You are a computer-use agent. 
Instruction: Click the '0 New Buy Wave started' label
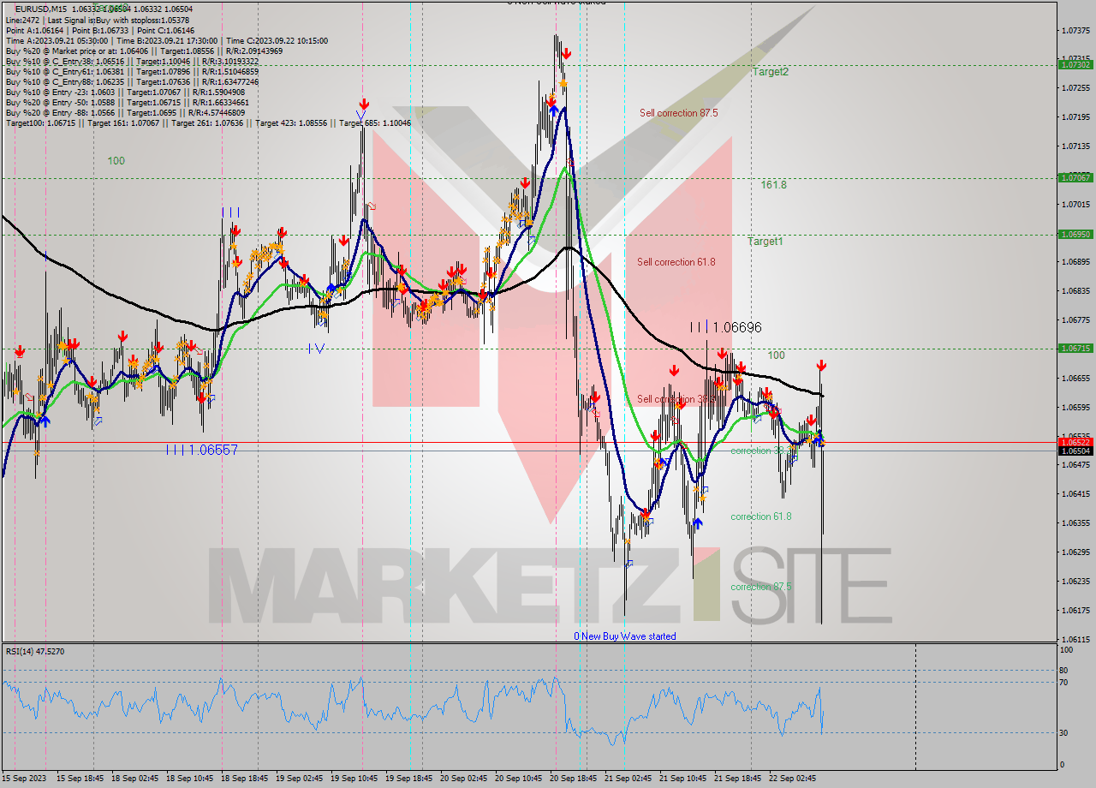[x=625, y=636]
